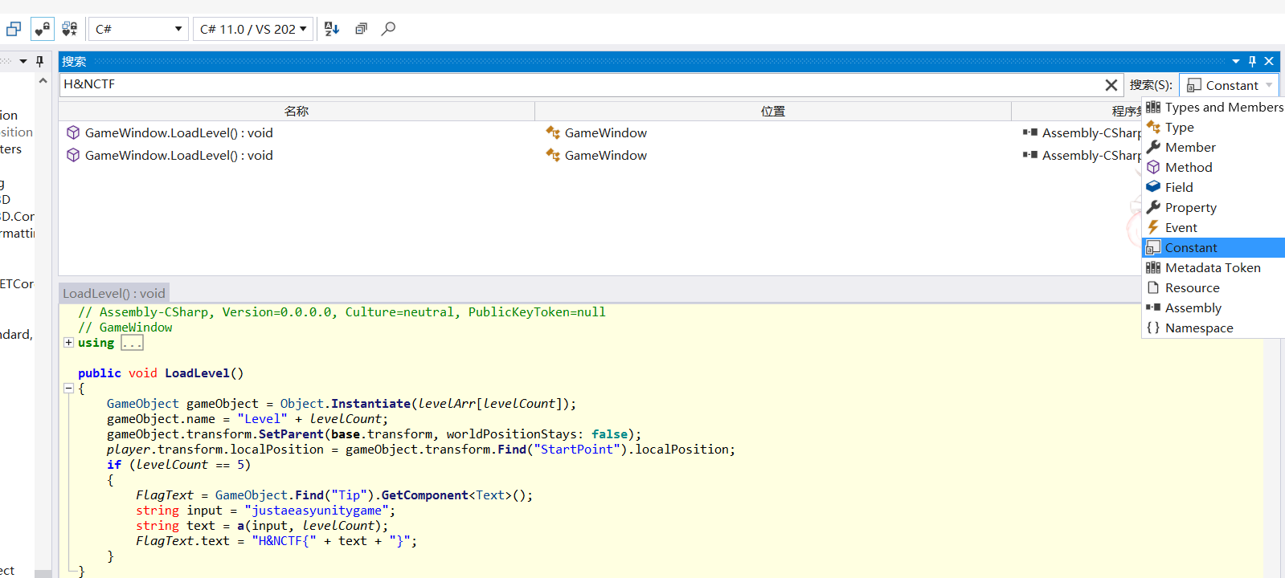Choose Field search option
This screenshot has width=1285, height=578.
(x=1213, y=187)
